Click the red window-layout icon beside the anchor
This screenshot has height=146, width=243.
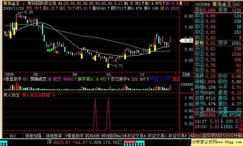point(187,3)
